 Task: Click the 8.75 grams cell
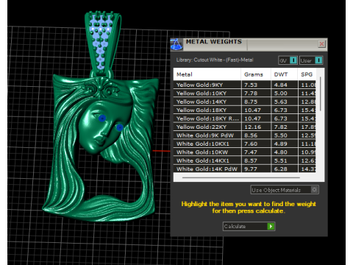(x=256, y=102)
